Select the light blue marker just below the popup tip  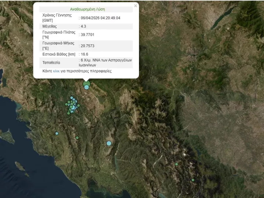[x=87, y=87]
